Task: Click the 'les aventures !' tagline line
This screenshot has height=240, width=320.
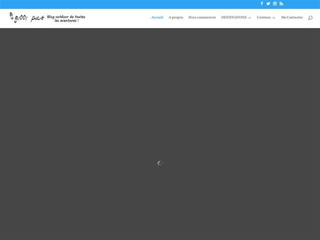Action: tap(66, 20)
